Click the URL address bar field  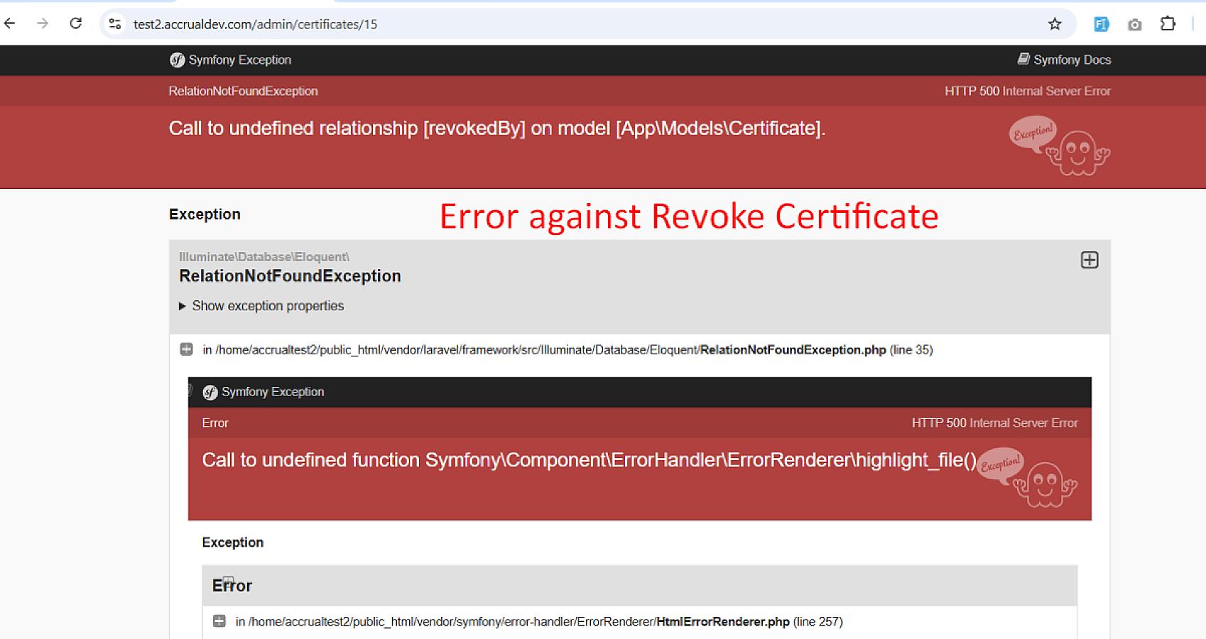(568, 24)
